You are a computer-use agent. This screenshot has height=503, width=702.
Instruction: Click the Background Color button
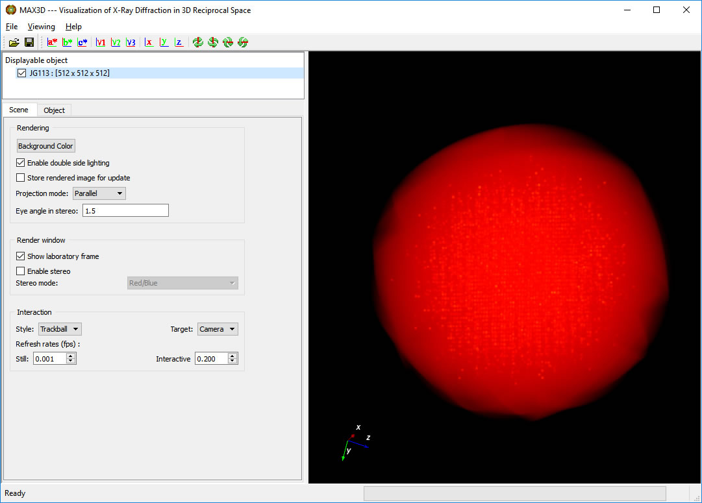point(45,146)
